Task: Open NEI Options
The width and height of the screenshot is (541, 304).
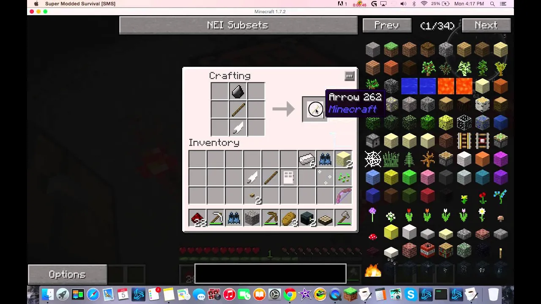Action: click(x=67, y=274)
